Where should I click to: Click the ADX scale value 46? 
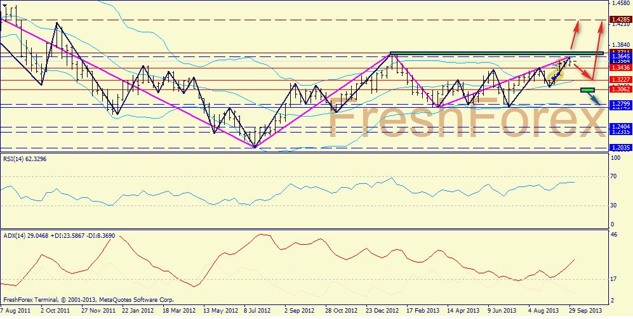615,234
